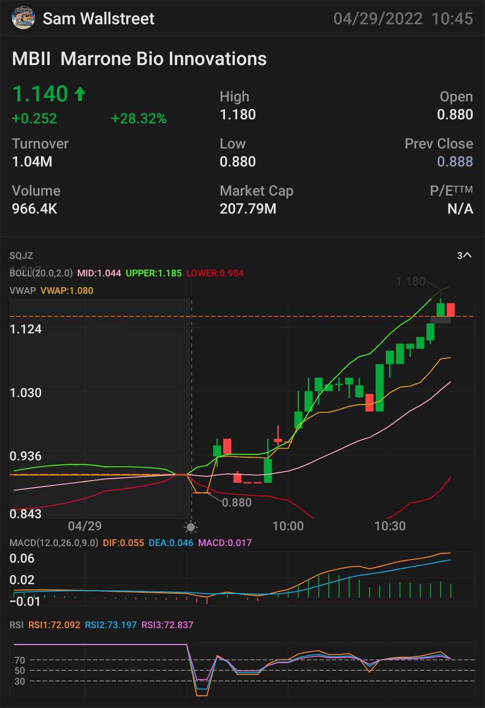485x708 pixels.
Task: Tap the 10:30 time axis label
Action: [x=390, y=526]
